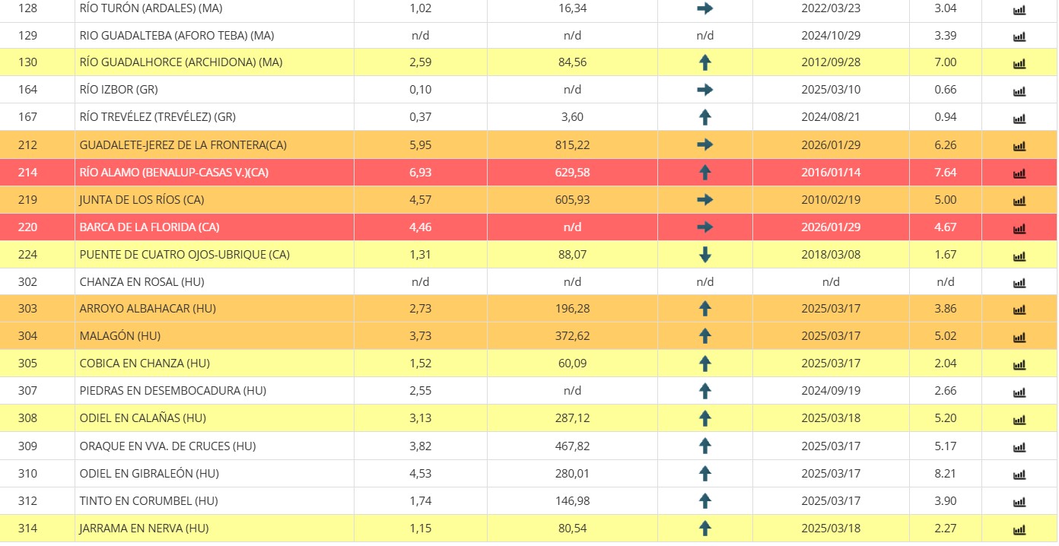Screen dimensions: 1059x546
Task: Click Piedras en Desembocadura station name
Action: click(x=173, y=391)
